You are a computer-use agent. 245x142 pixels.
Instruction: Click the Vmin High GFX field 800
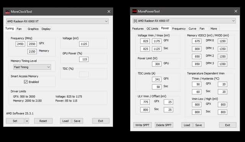click(x=222, y=105)
